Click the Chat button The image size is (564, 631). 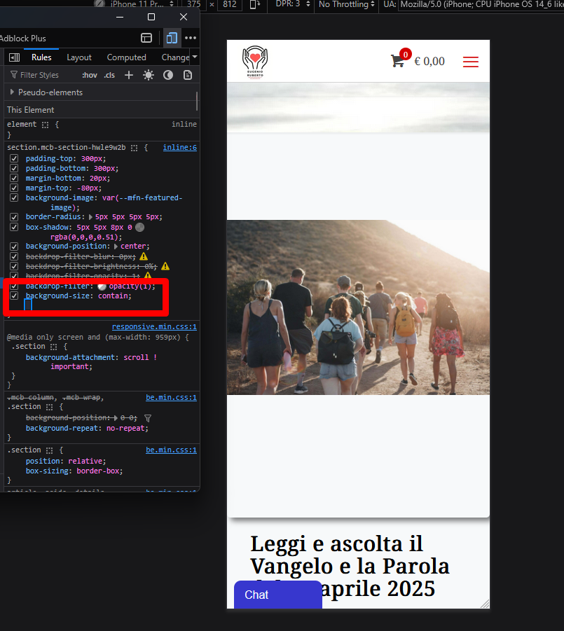coord(256,595)
